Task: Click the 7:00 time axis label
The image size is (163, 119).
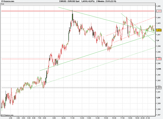Action: point(40,118)
